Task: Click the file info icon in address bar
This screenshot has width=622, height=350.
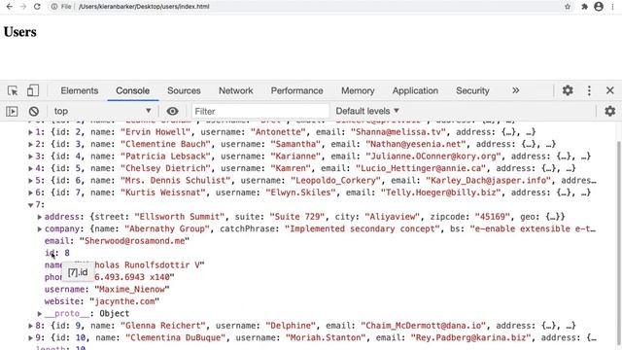Action: [54, 7]
